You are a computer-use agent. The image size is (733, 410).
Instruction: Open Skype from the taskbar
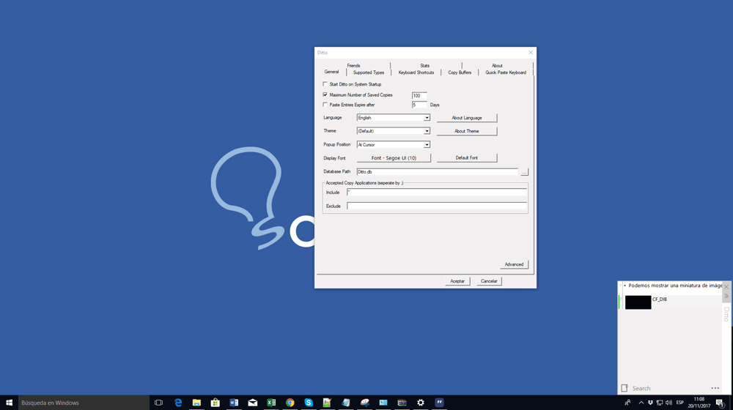309,403
